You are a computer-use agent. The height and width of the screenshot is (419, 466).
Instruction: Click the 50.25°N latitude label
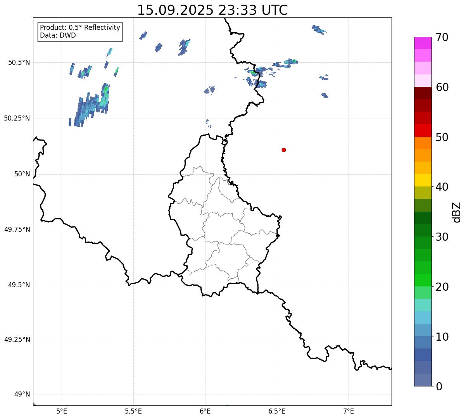[17, 118]
